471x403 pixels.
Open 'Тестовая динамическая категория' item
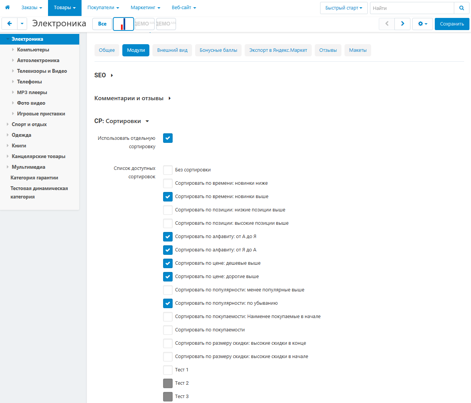pos(39,192)
